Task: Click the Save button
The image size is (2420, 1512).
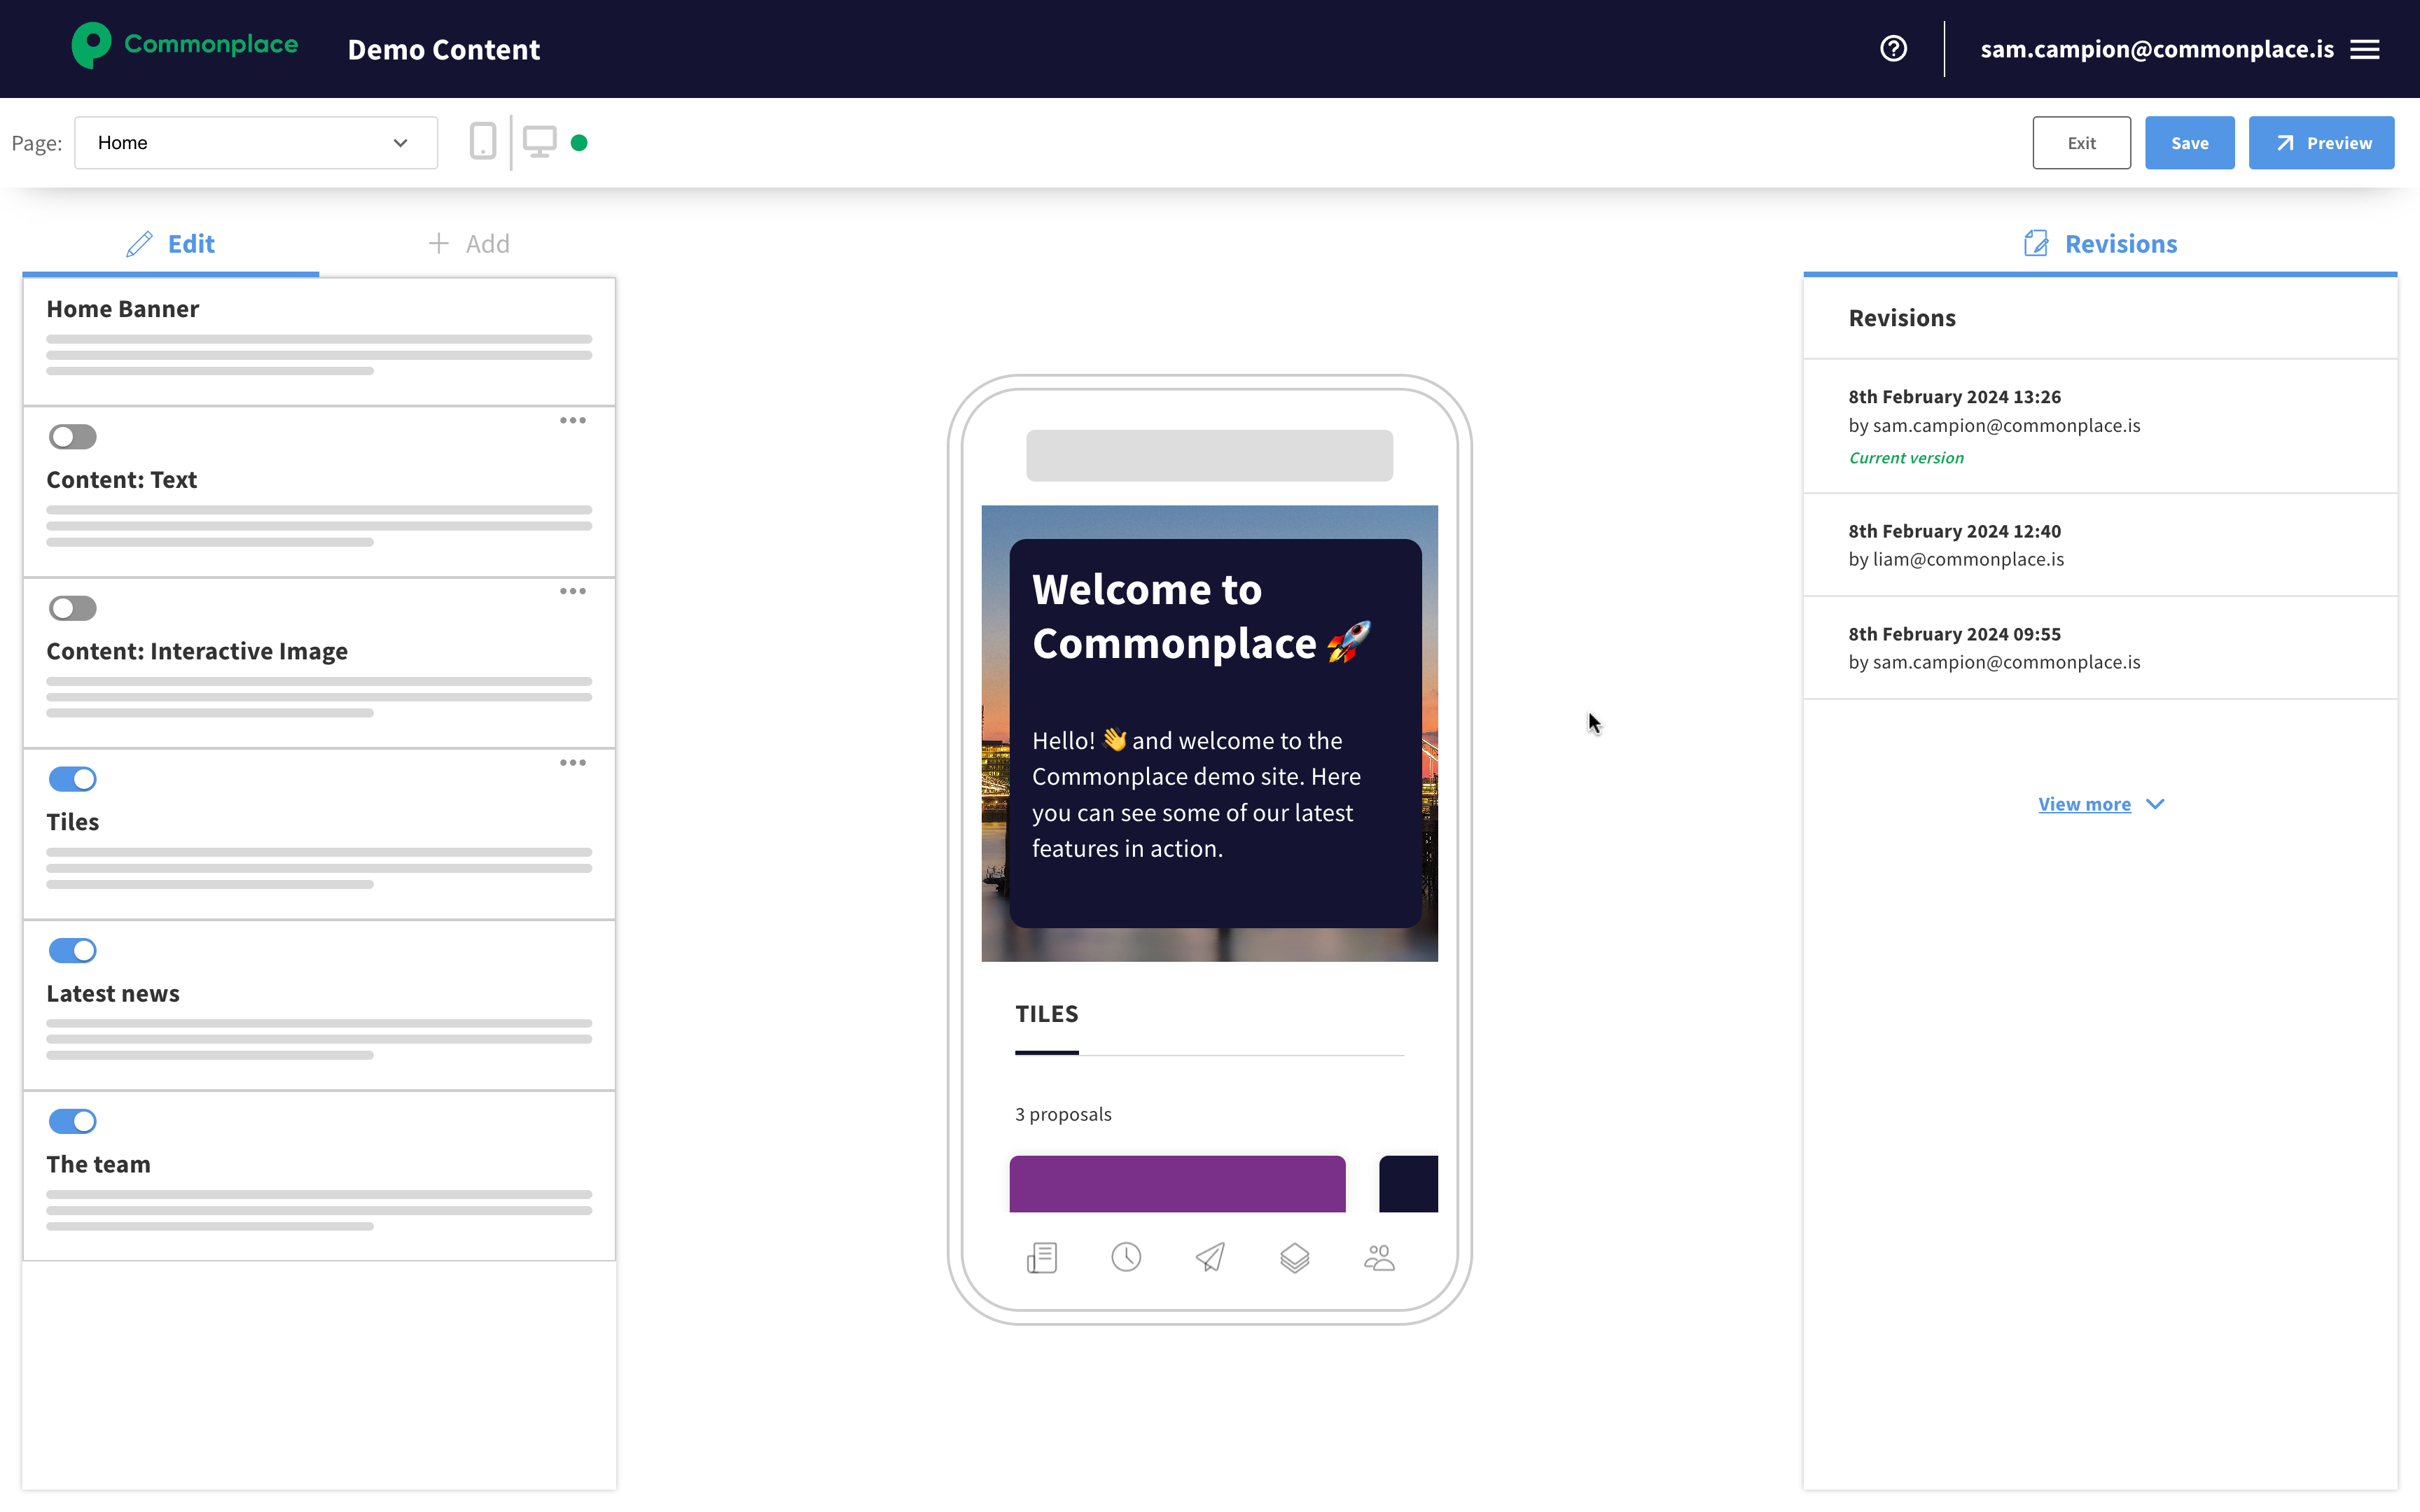Action: coord(2189,143)
